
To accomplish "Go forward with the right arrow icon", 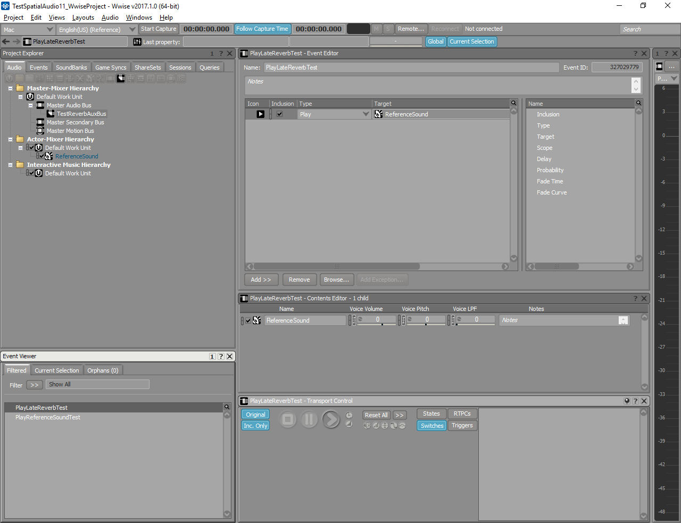I will click(16, 41).
